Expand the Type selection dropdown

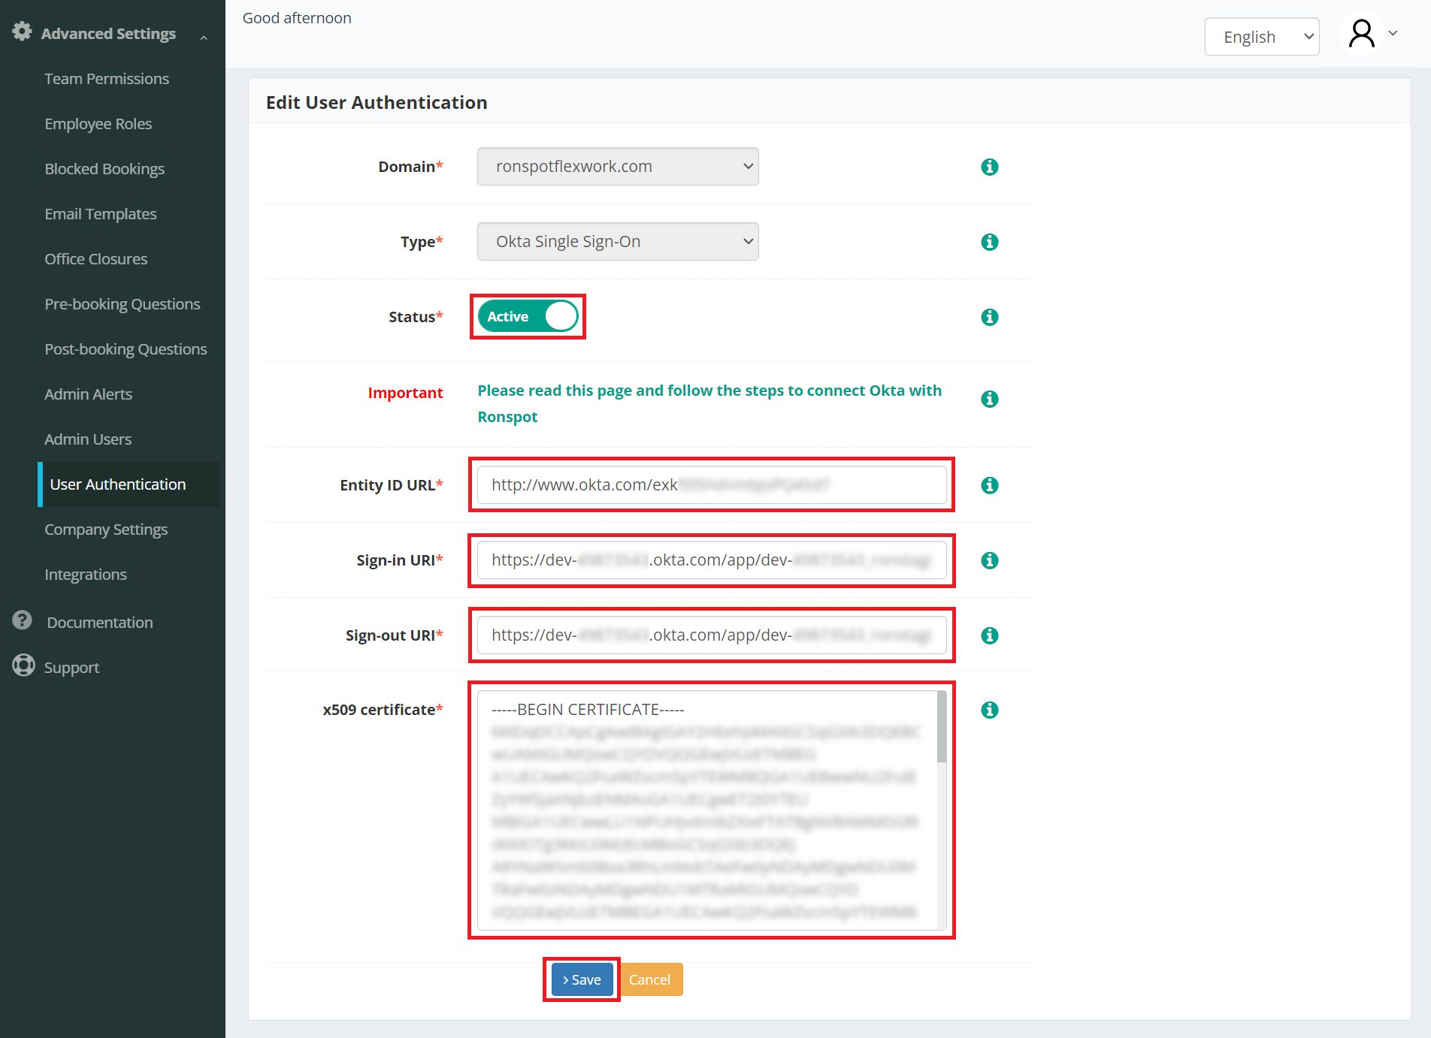click(x=617, y=242)
